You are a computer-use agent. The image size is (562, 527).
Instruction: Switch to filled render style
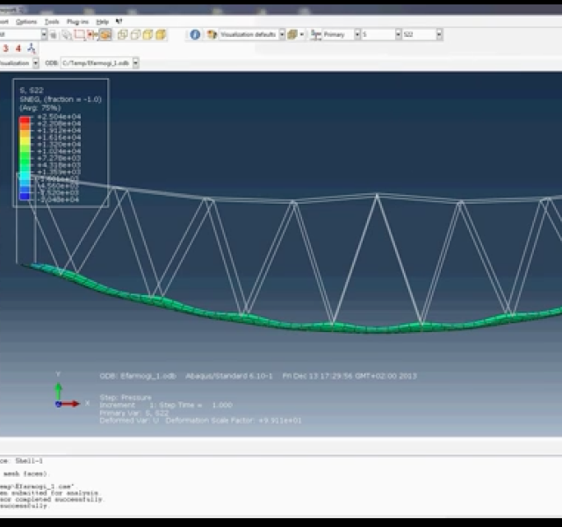click(148, 34)
